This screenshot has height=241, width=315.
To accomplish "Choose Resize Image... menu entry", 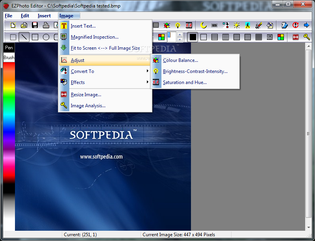I will click(105, 95).
